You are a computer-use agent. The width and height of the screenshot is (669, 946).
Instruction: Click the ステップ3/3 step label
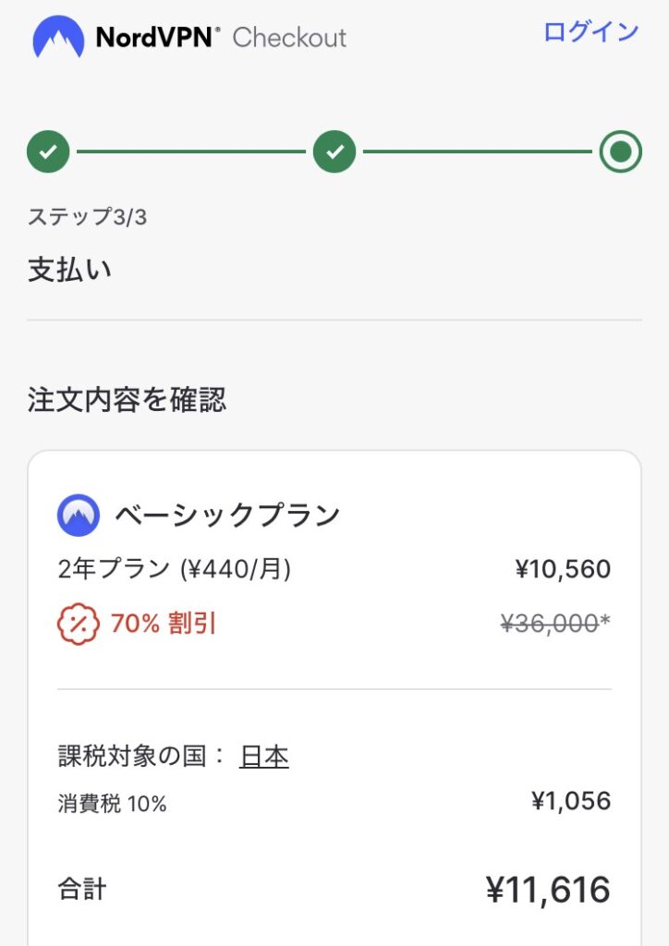pos(88,216)
